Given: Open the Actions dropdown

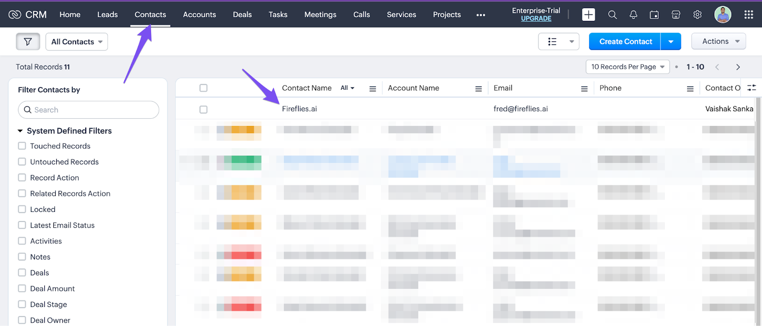Looking at the screenshot, I should point(718,41).
